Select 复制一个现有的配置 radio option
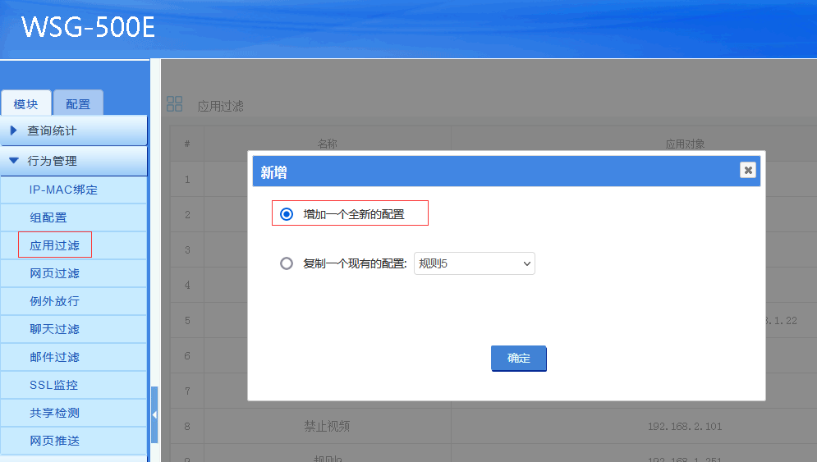The width and height of the screenshot is (817, 462). pyautogui.click(x=287, y=263)
